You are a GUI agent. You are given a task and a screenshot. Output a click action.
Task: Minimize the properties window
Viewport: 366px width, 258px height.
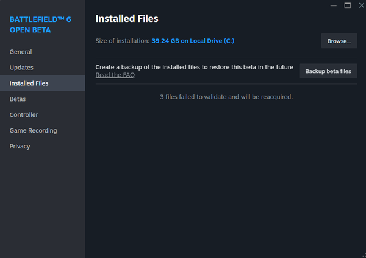pyautogui.click(x=333, y=5)
